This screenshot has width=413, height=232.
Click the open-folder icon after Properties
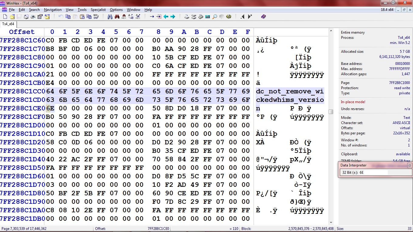(47, 17)
